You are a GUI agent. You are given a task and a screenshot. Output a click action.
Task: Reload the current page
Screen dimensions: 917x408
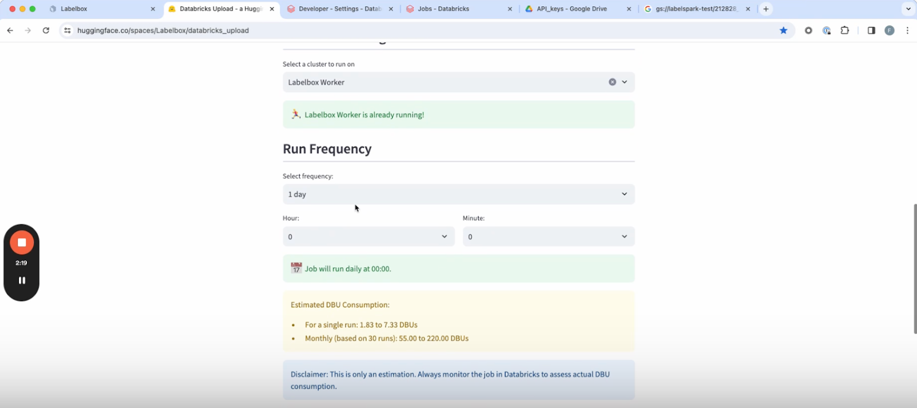click(46, 30)
